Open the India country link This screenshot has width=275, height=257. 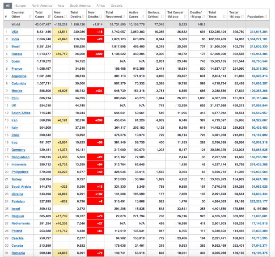point(15,39)
